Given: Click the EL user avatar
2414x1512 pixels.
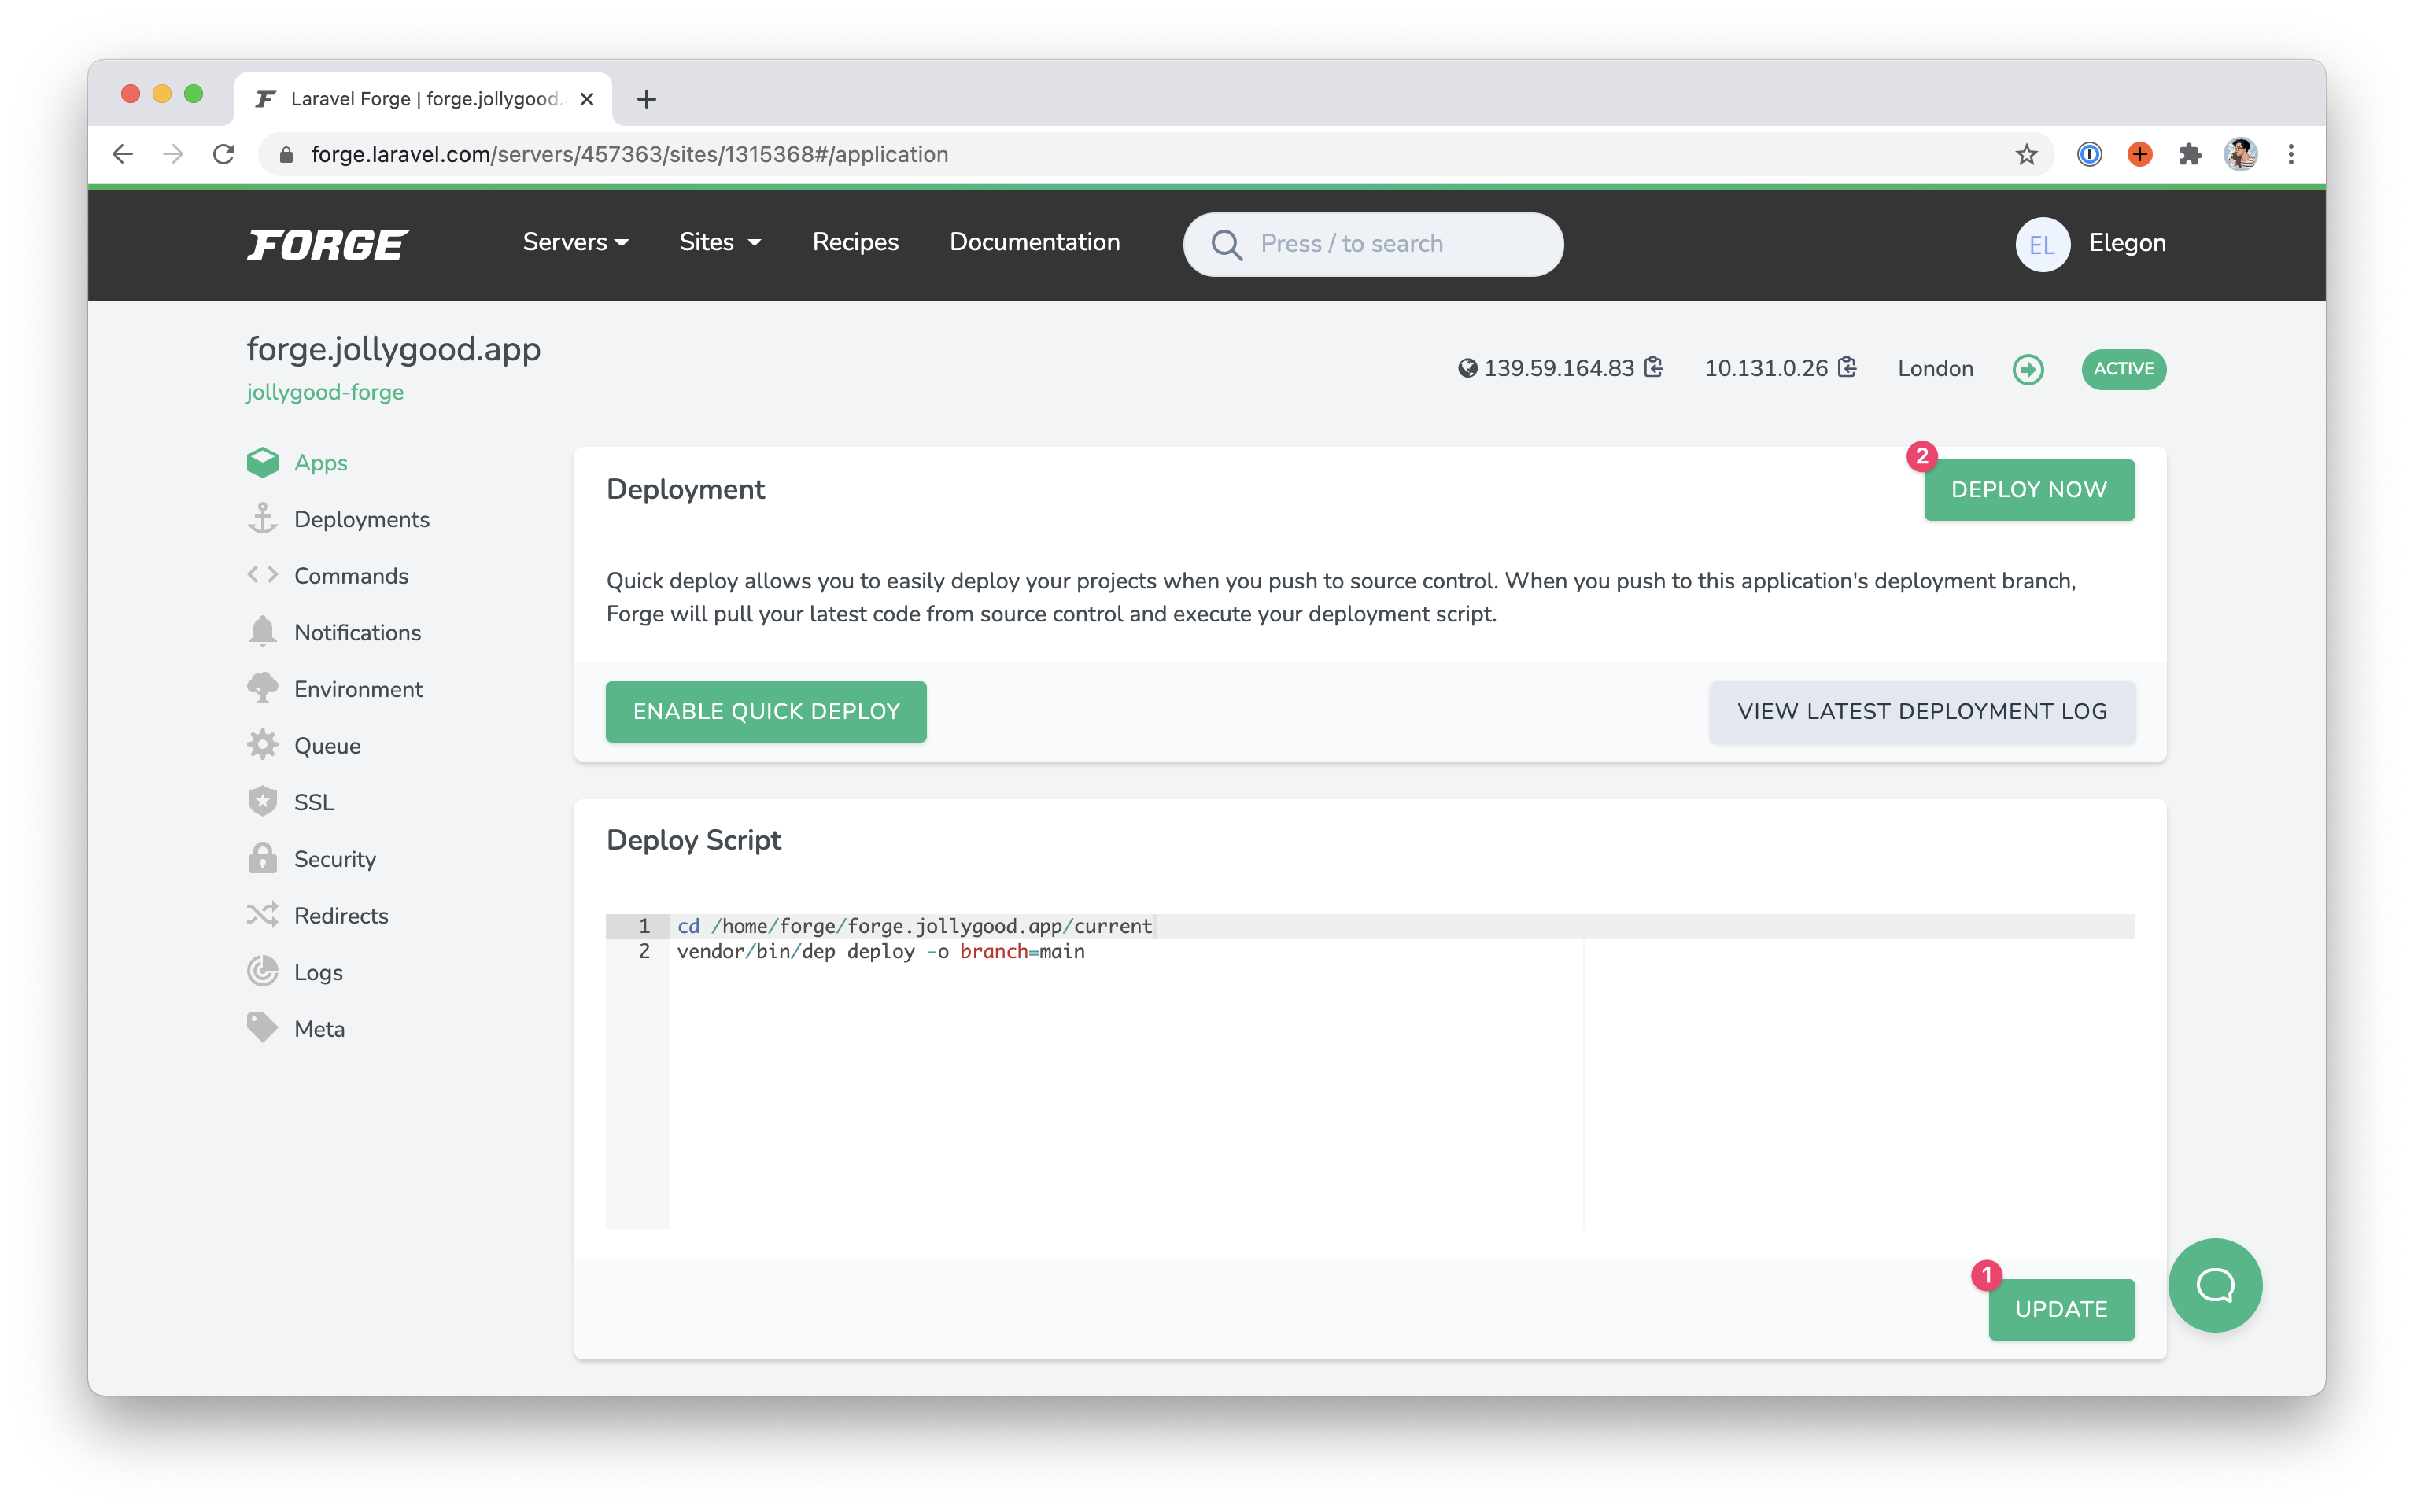Looking at the screenshot, I should pos(2041,244).
